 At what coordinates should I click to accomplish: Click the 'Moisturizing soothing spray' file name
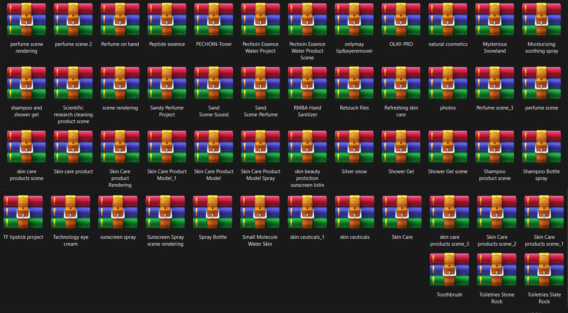pyautogui.click(x=541, y=48)
